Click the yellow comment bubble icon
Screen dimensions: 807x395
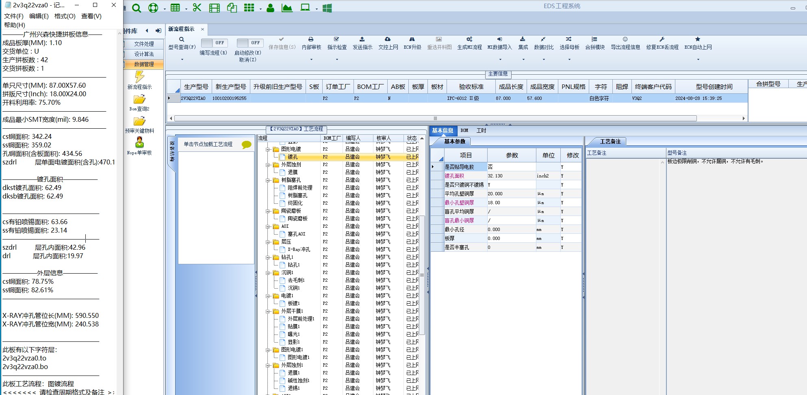pos(246,145)
